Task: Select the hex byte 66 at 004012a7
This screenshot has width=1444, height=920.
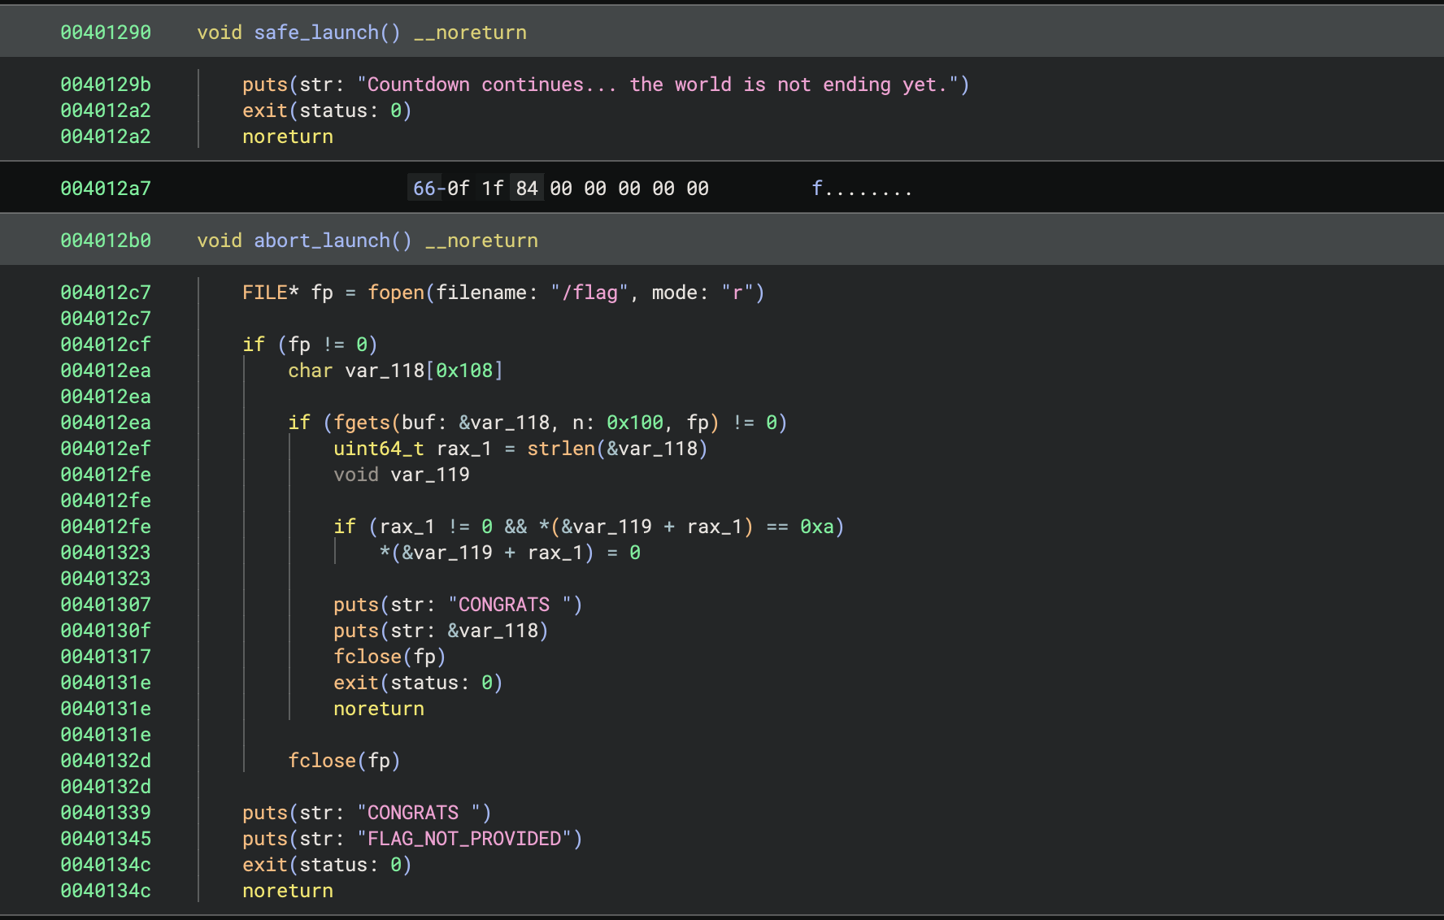Action: 424,189
